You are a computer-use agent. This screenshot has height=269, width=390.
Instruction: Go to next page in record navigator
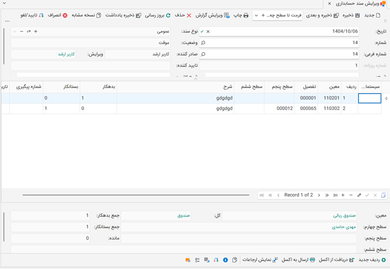point(327,195)
